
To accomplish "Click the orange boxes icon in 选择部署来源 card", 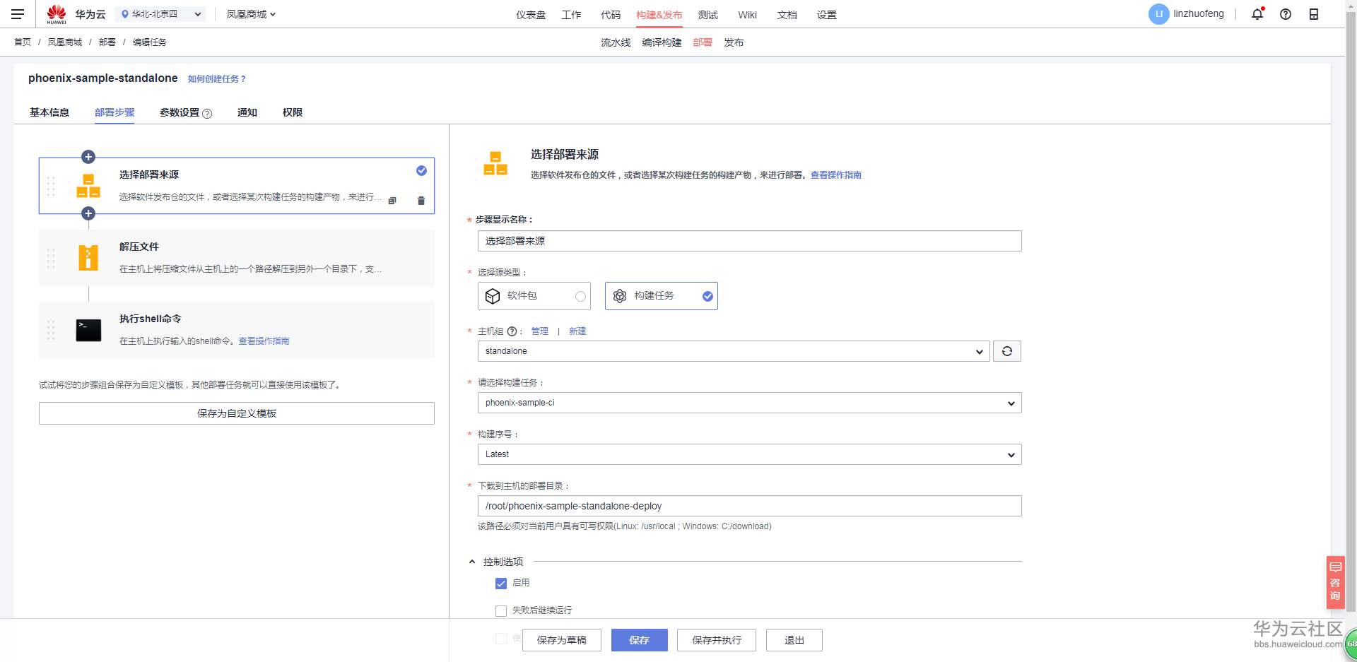I will coord(88,186).
